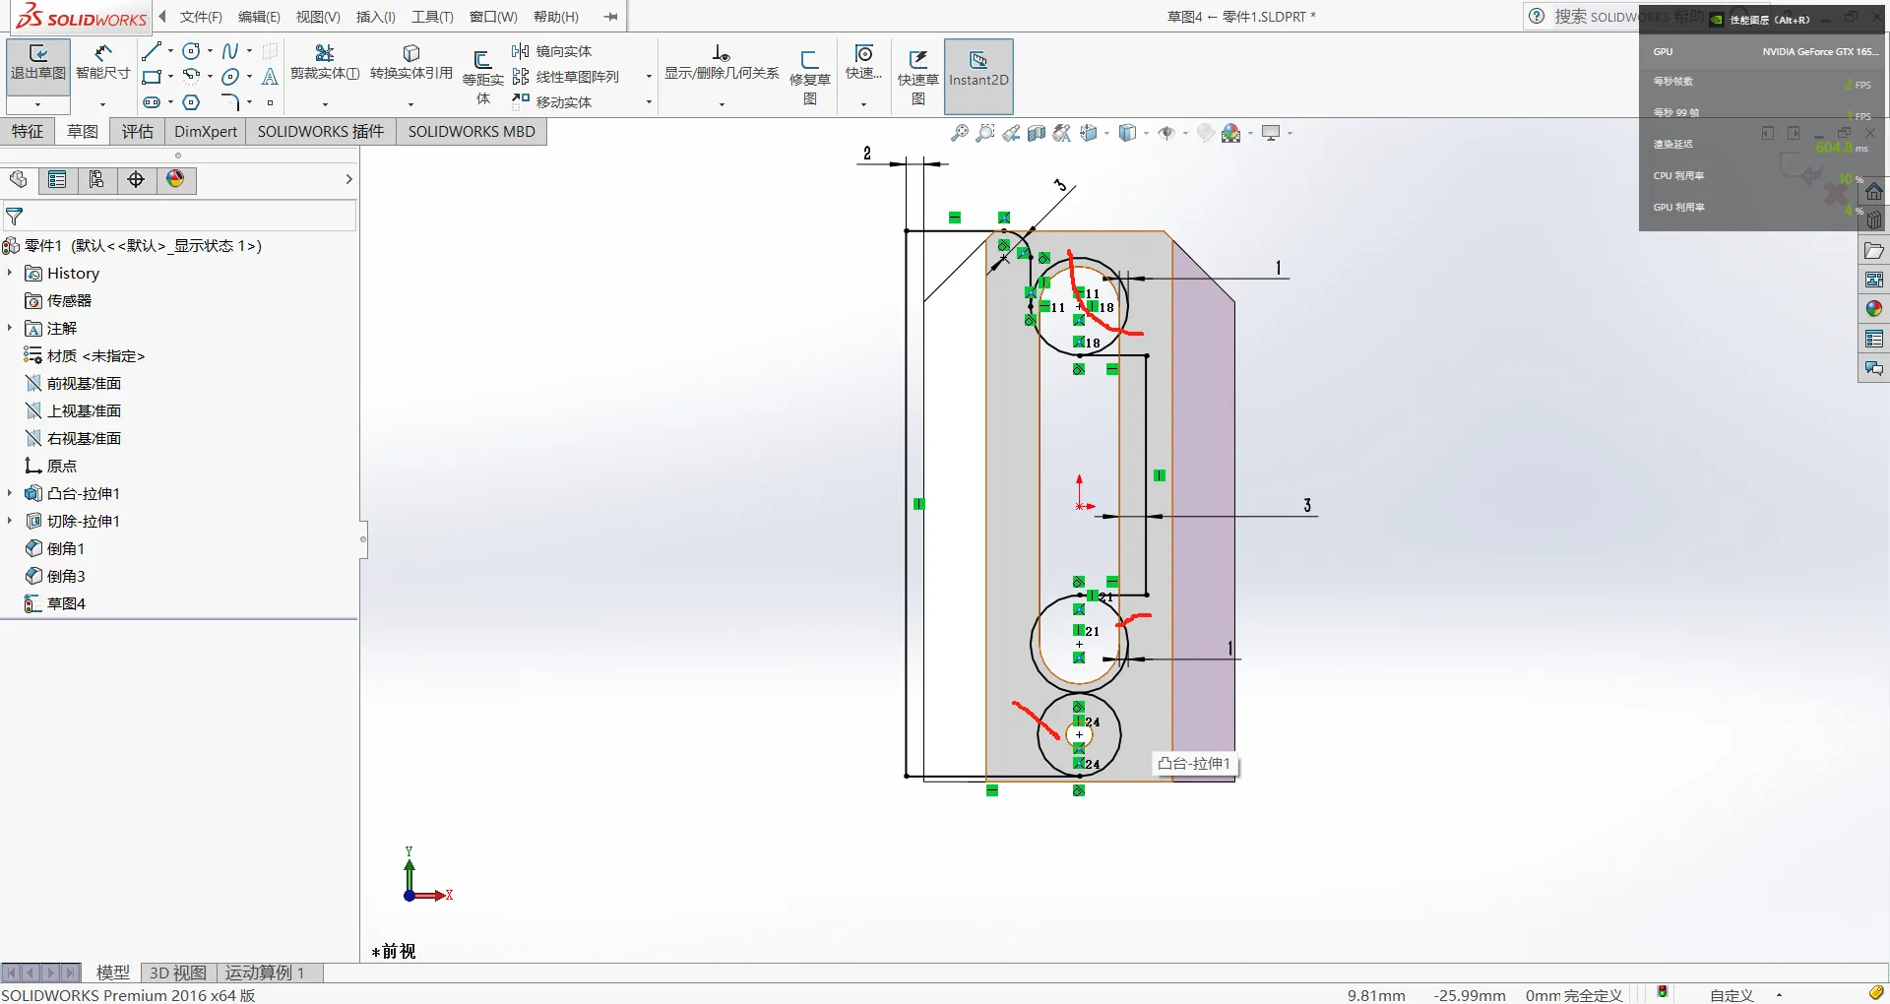
Task: Click the Zoom to Area icon
Action: point(985,133)
